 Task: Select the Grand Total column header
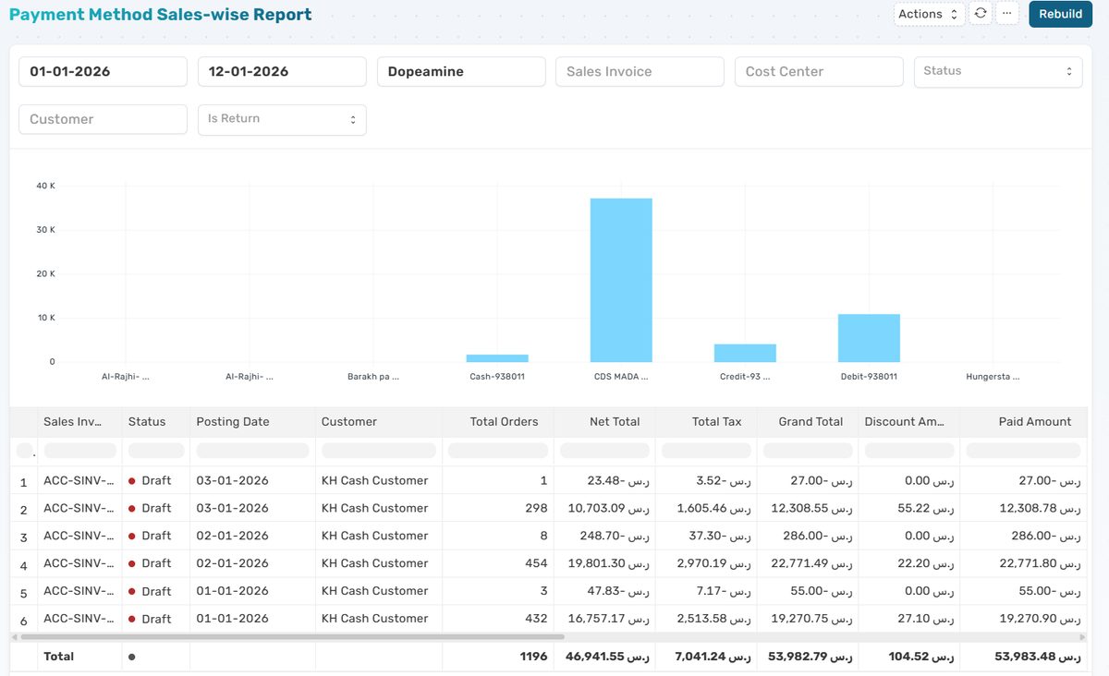(x=813, y=421)
